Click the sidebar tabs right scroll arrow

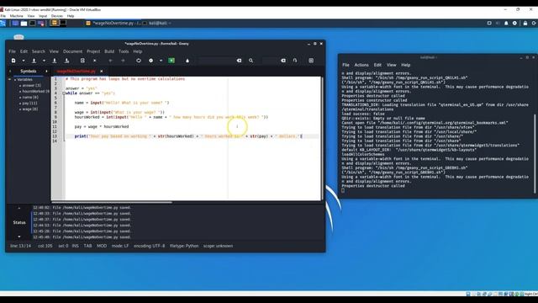coord(47,71)
